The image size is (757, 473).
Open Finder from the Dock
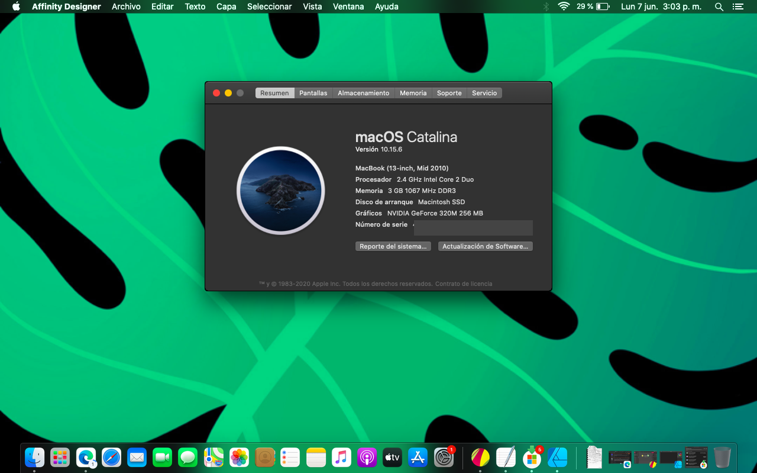click(x=35, y=457)
